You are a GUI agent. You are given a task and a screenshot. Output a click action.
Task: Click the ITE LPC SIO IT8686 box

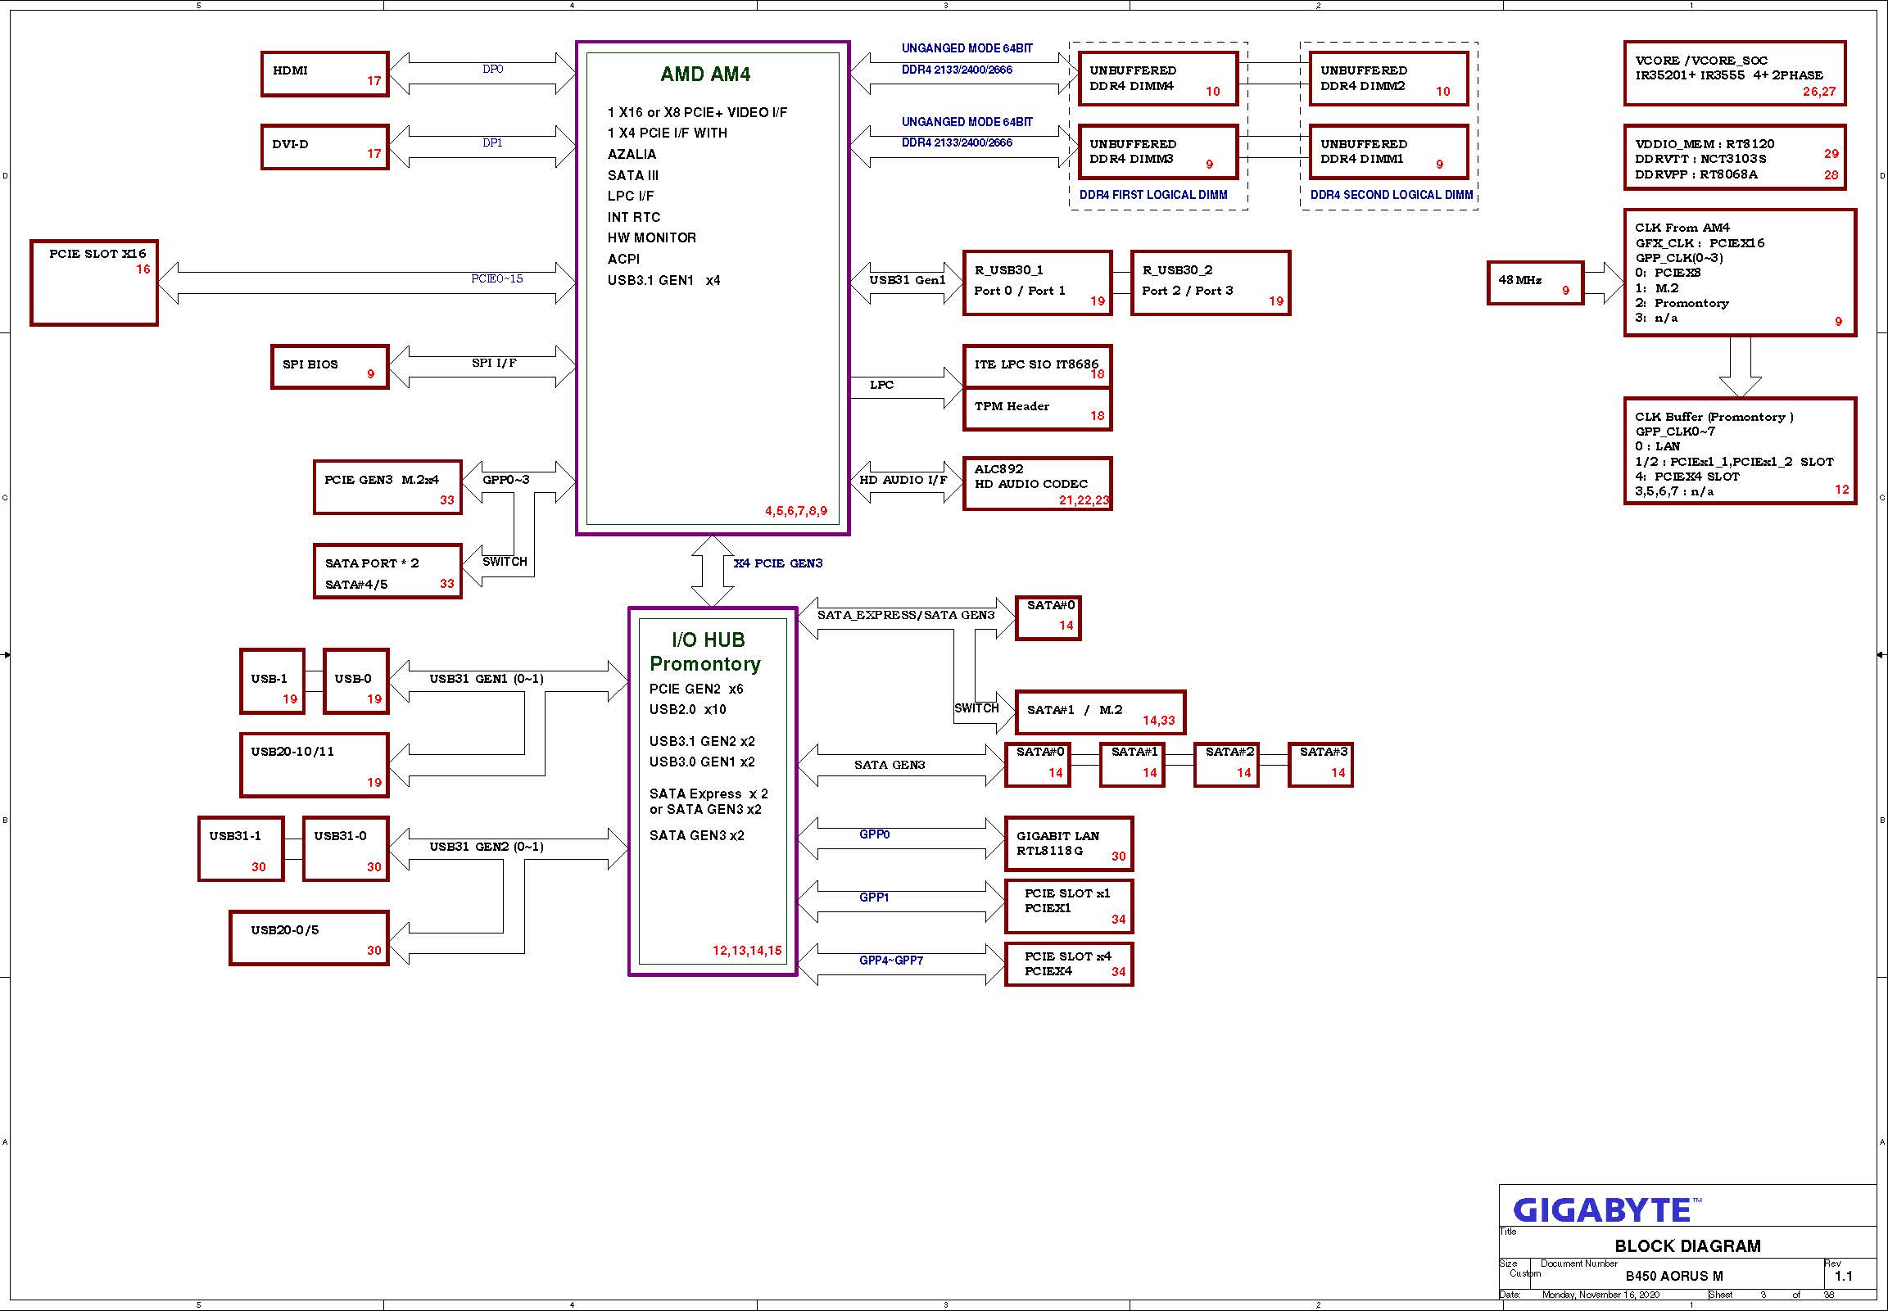tap(1037, 365)
